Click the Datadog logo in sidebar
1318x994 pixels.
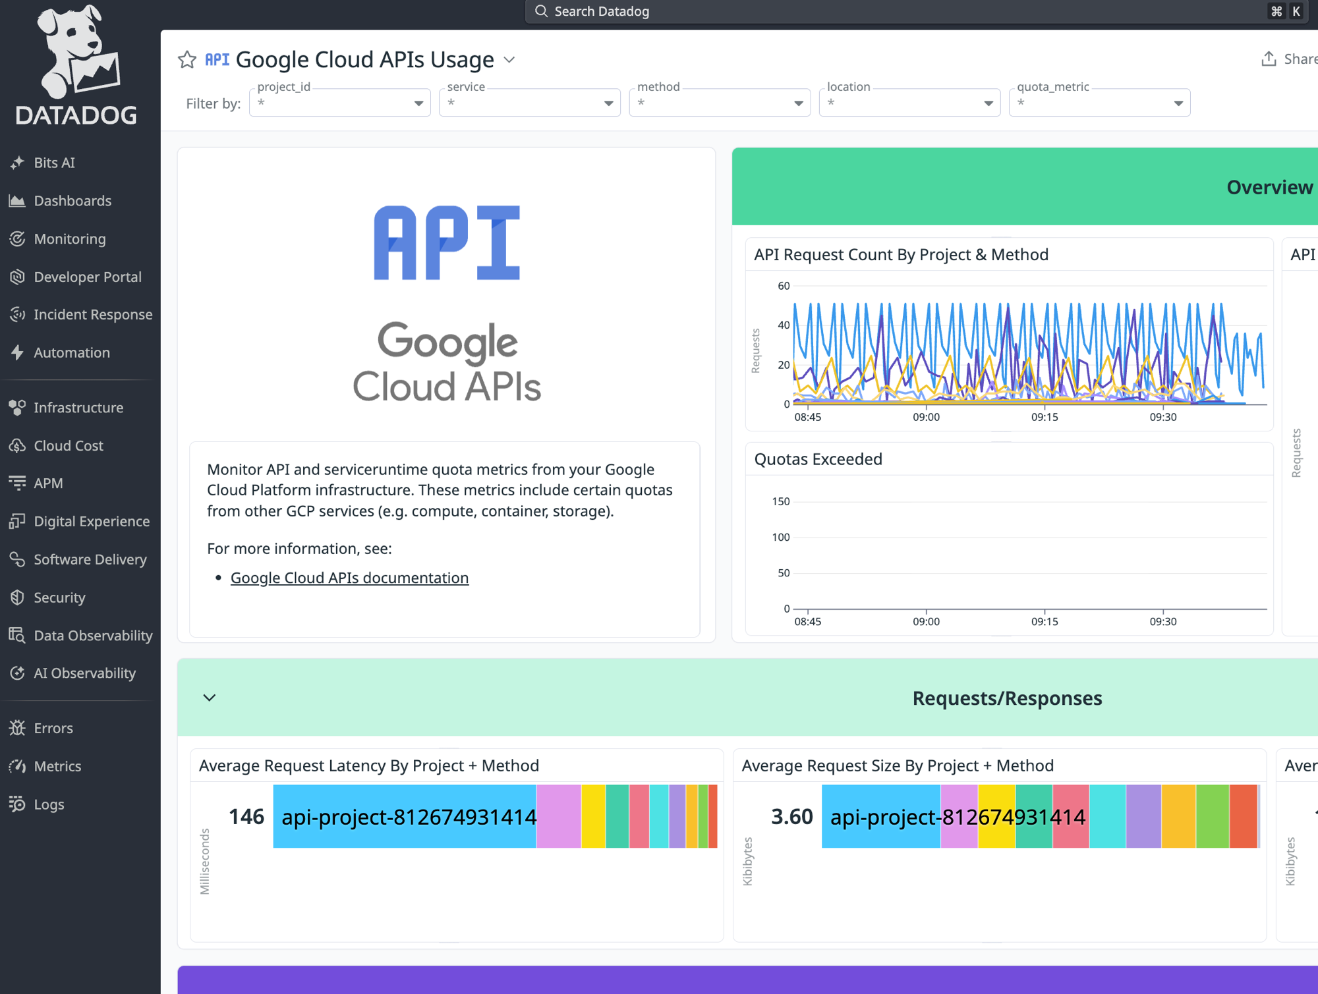77,65
